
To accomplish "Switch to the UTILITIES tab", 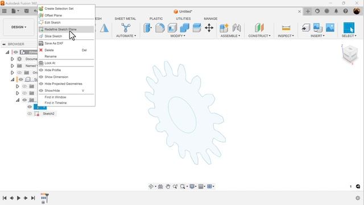I will coord(183,19).
